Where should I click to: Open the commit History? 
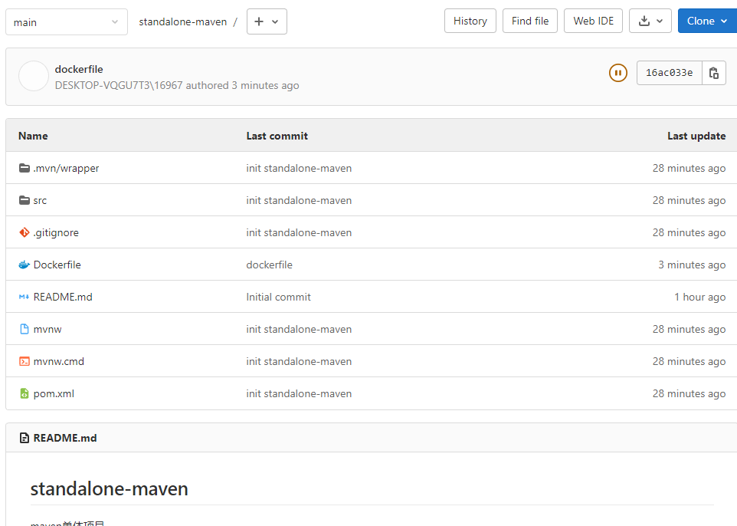(x=470, y=21)
